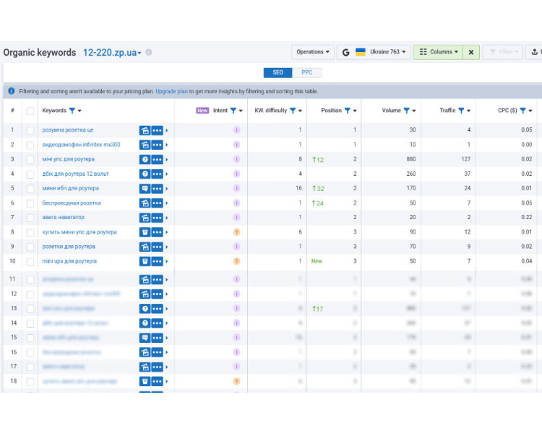Click Google search engine icon

click(345, 52)
